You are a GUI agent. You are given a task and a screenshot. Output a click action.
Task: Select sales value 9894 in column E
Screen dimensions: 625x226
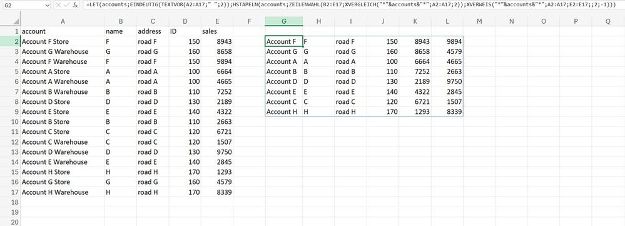point(217,61)
